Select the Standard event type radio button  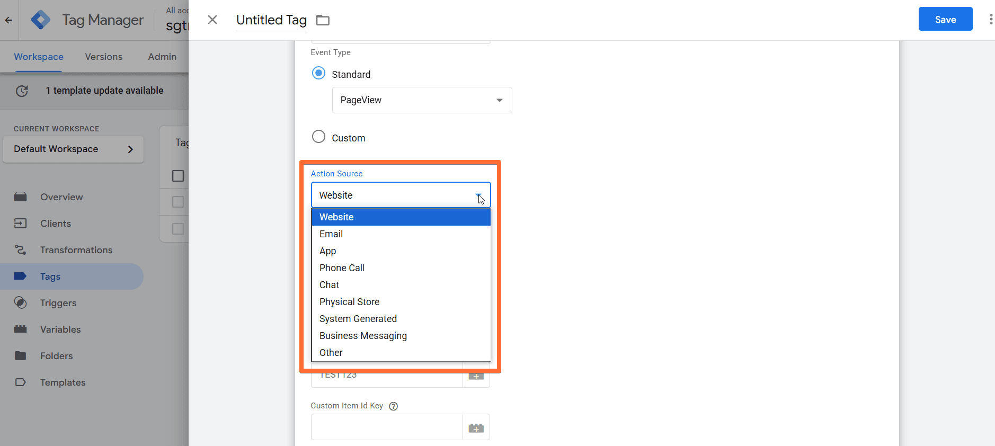pos(318,73)
